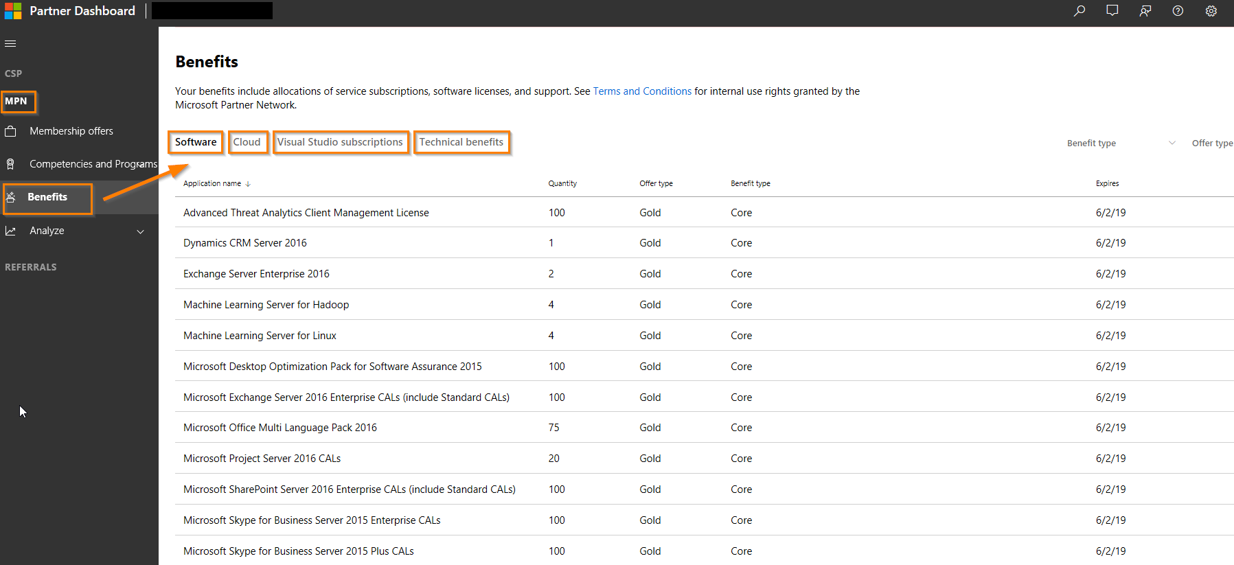The height and width of the screenshot is (565, 1234).
Task: Sort by the Offer type column header
Action: 656,183
